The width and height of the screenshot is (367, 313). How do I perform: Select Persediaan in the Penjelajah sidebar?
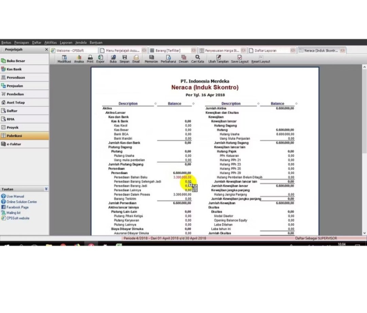click(16, 78)
